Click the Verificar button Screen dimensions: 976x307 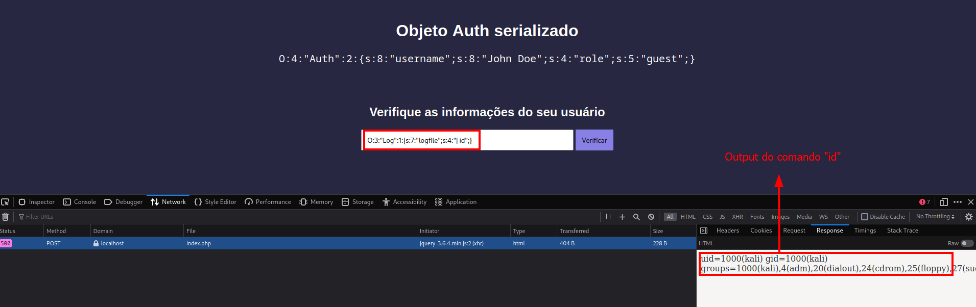pyautogui.click(x=594, y=140)
